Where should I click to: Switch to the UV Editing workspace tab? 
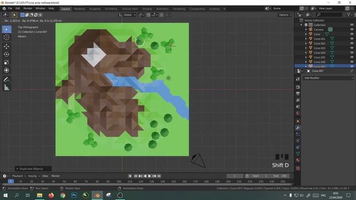[111, 9]
